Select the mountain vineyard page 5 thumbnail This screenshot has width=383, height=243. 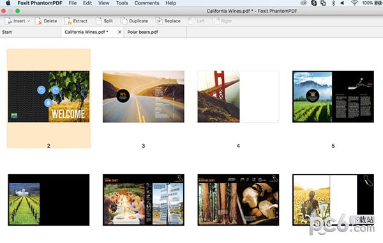coord(333,97)
